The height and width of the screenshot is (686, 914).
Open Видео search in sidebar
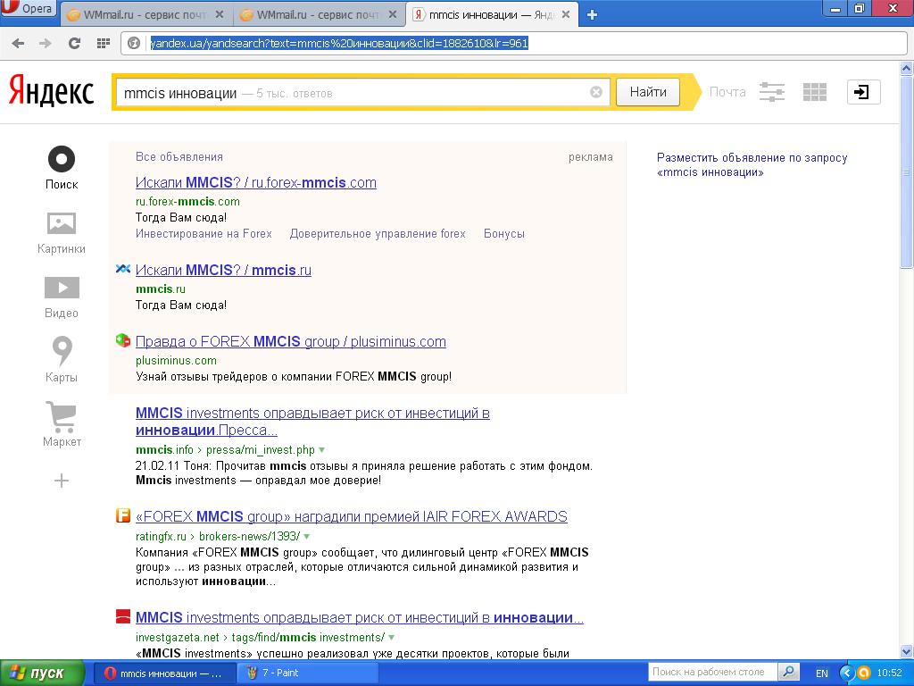tap(62, 297)
